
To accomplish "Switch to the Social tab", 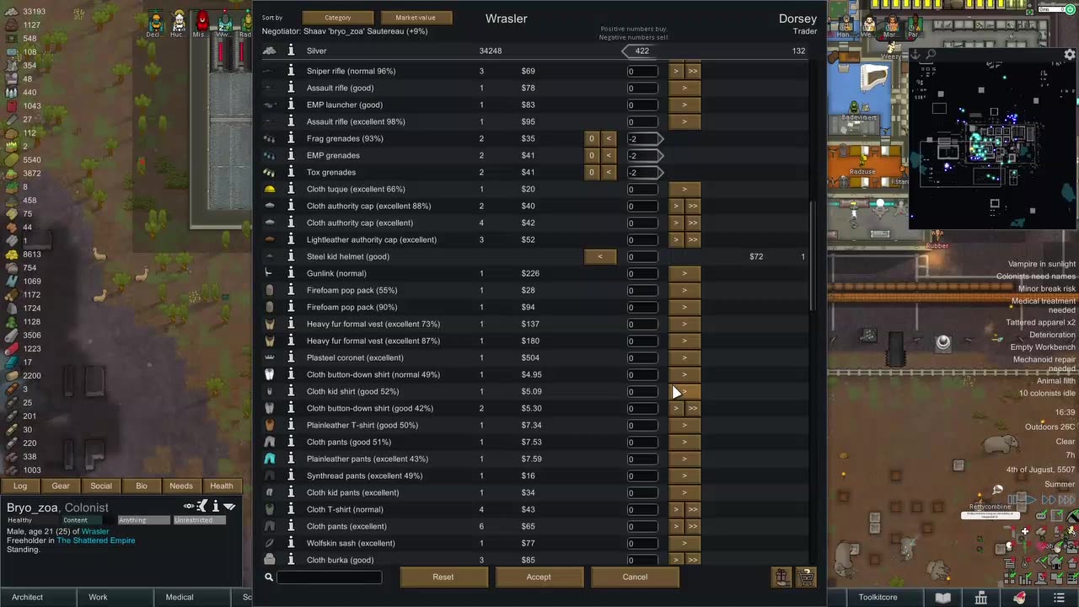I will point(101,486).
